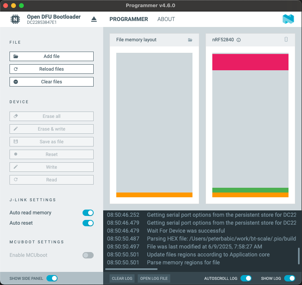Click device serial DC22853847E1 text

tap(42, 22)
